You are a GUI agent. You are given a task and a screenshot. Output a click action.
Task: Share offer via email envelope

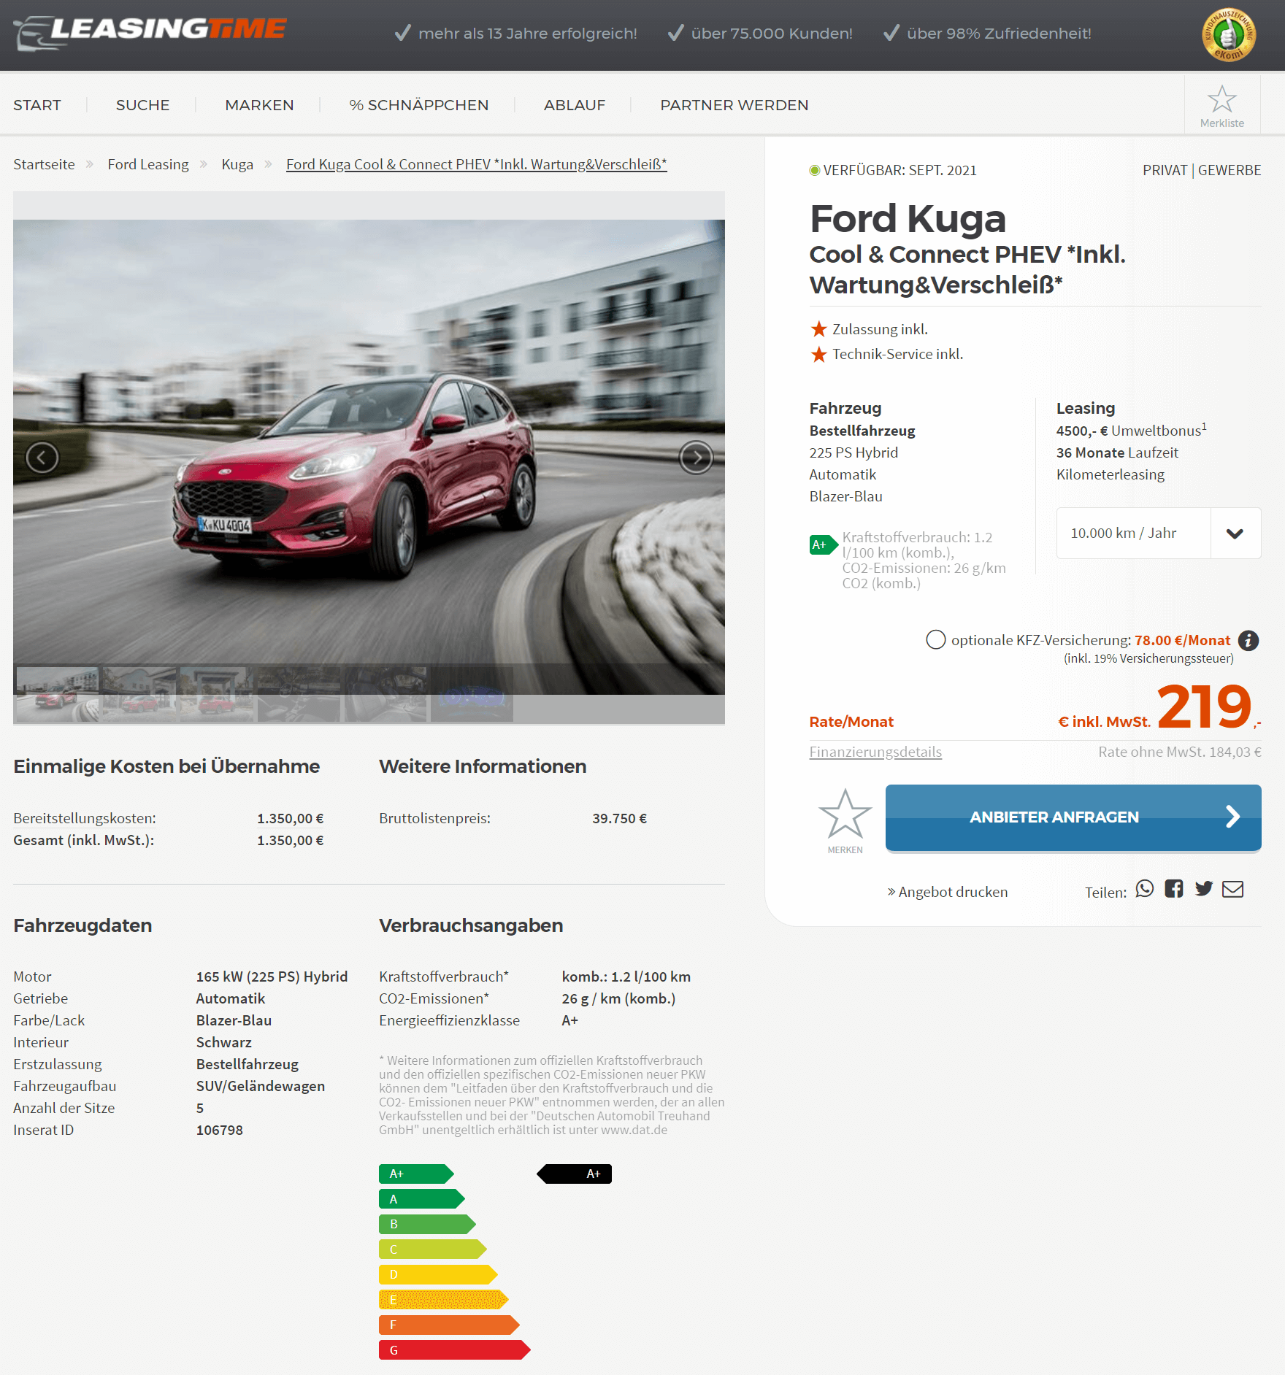[x=1233, y=889]
